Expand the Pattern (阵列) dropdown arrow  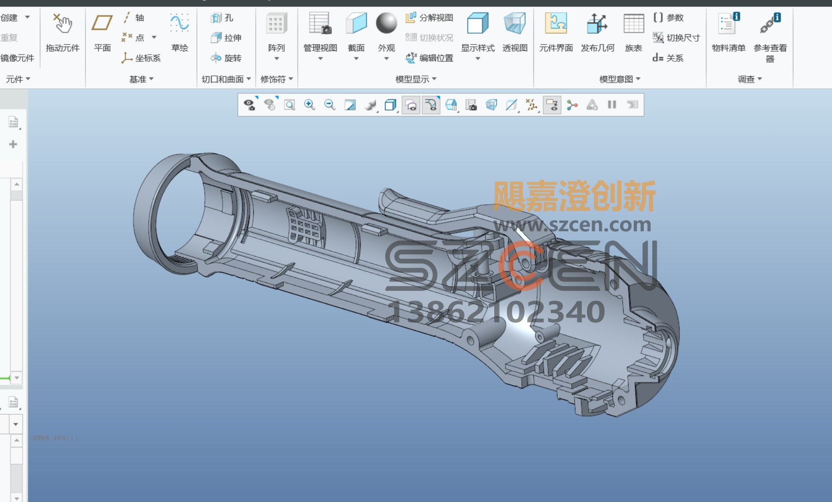pos(276,59)
